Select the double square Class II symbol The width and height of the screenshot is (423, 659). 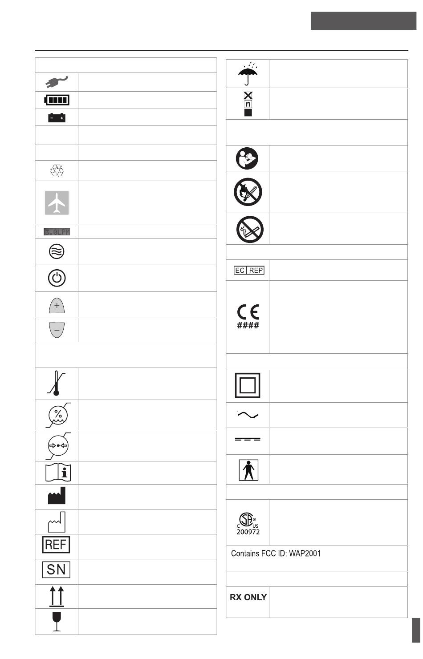click(x=248, y=385)
